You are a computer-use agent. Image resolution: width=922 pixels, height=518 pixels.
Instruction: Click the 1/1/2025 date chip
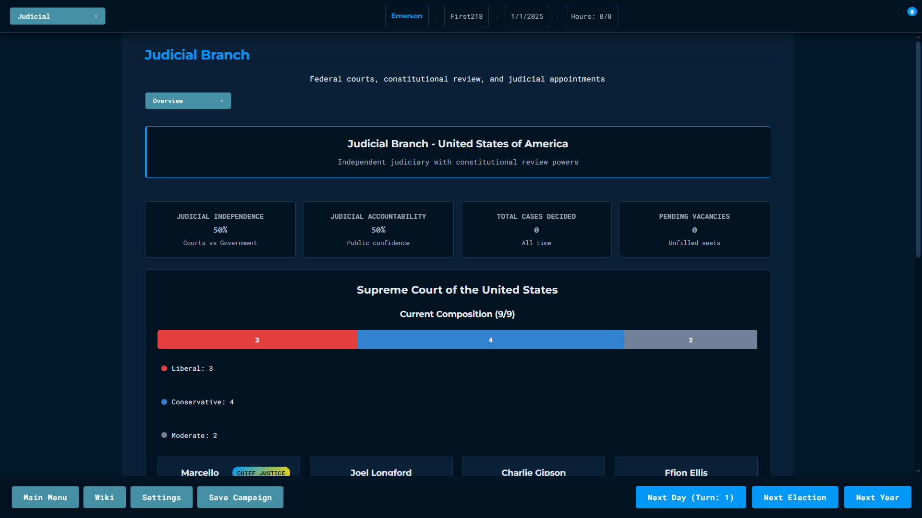[x=527, y=16]
